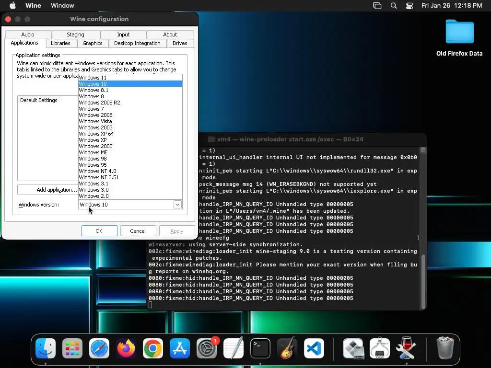Choose Windows 10 highlighted option

(130, 84)
